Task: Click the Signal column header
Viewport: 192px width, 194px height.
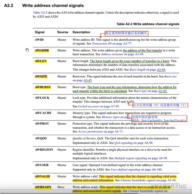Action: [x=40, y=32]
